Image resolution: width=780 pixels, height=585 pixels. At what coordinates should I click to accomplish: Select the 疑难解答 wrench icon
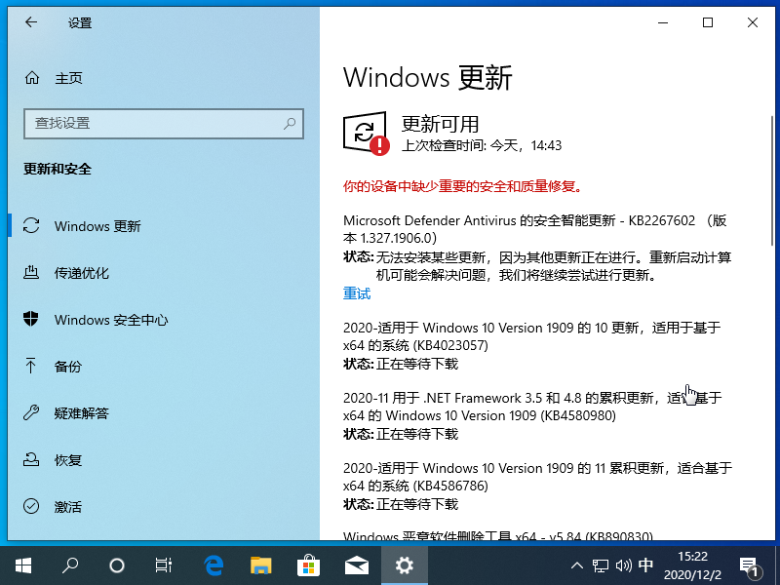[31, 412]
